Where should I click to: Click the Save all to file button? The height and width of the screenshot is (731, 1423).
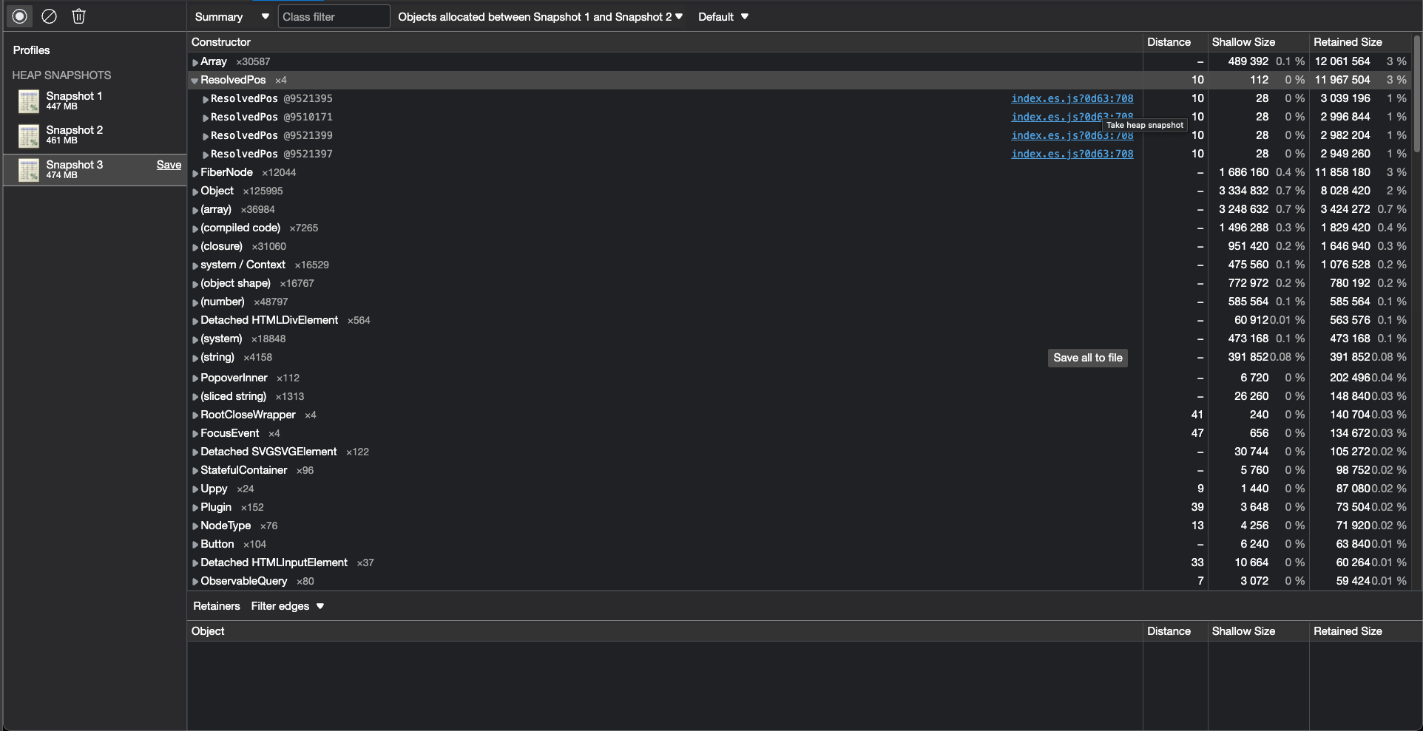(x=1087, y=357)
